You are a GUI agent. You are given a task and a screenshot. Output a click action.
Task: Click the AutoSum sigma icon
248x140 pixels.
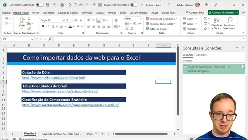pos(205,19)
